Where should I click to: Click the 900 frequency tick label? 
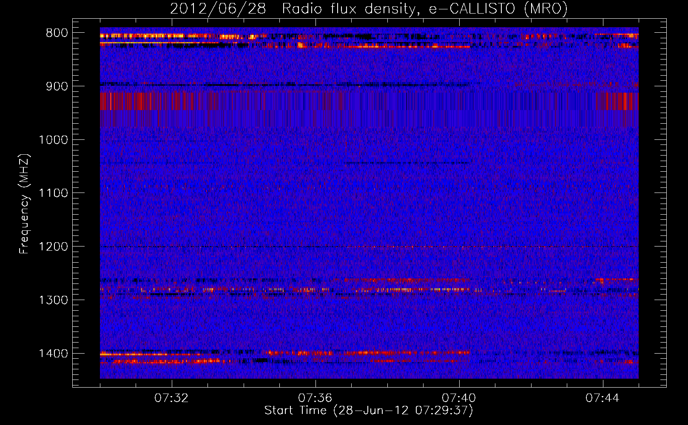(x=57, y=86)
